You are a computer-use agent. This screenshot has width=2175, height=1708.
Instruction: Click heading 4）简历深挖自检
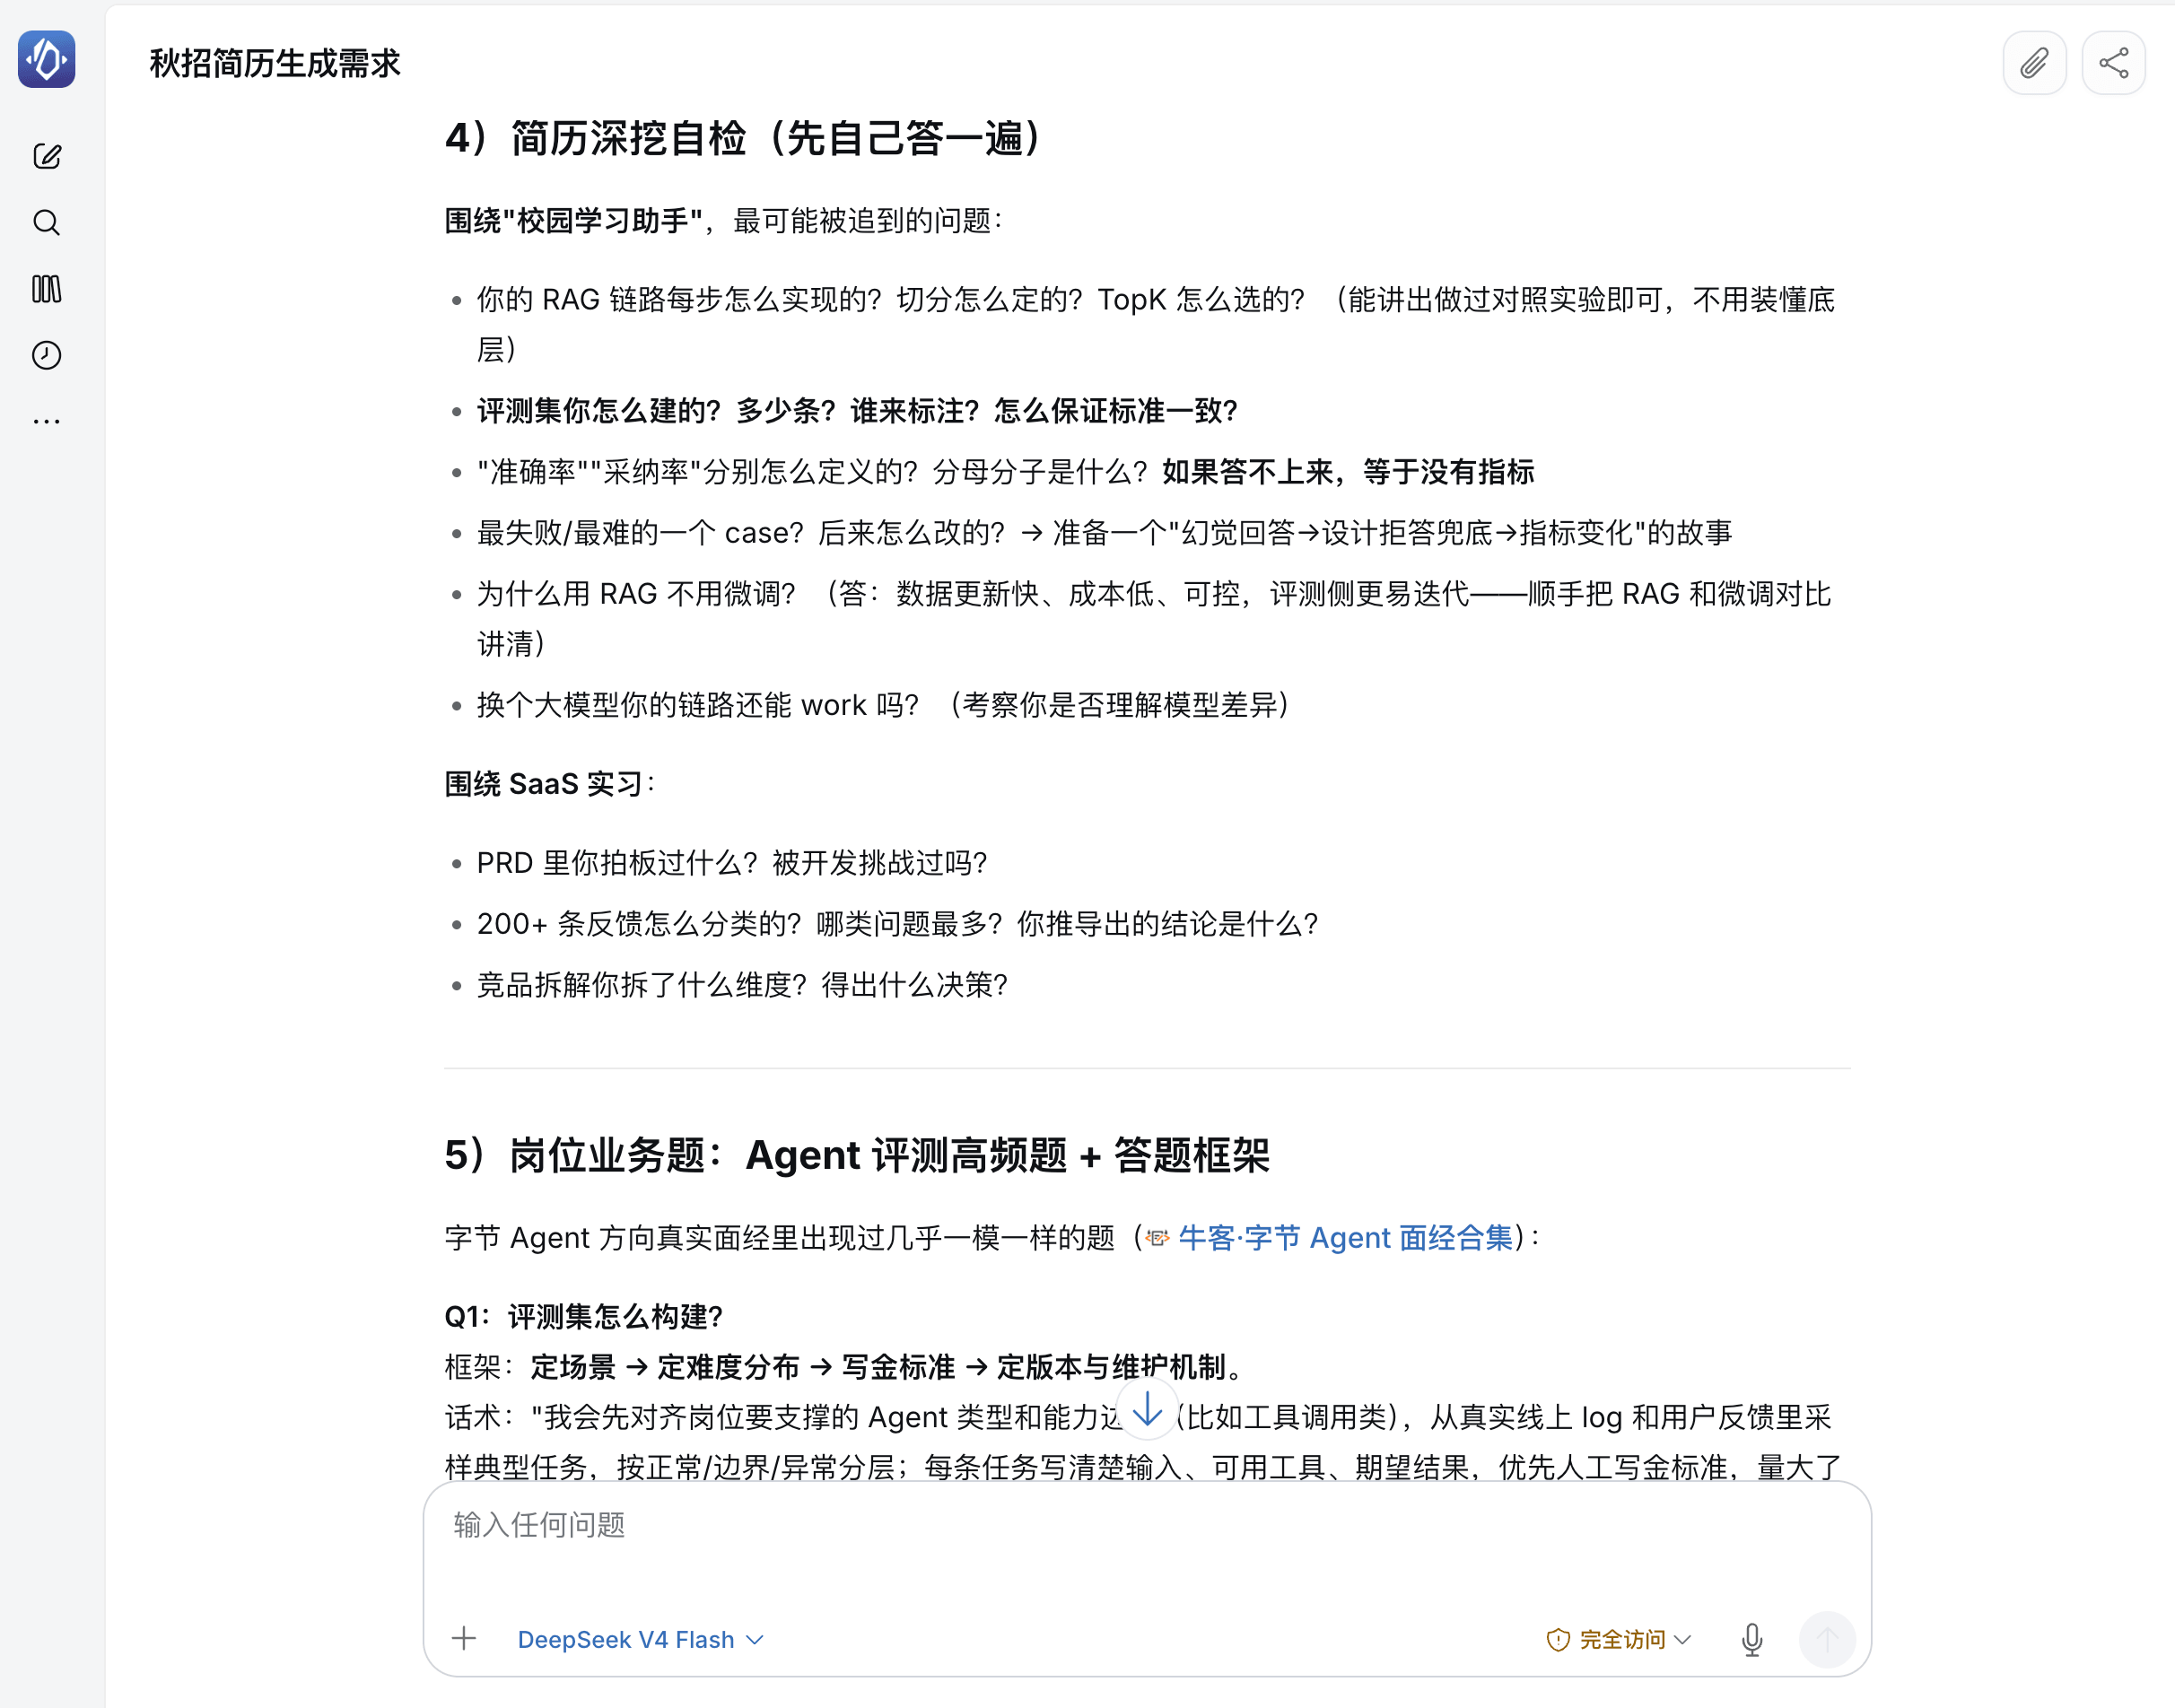pyautogui.click(x=744, y=138)
